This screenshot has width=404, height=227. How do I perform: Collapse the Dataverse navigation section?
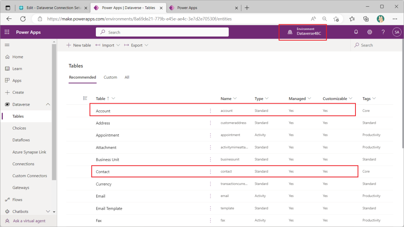coord(48,104)
